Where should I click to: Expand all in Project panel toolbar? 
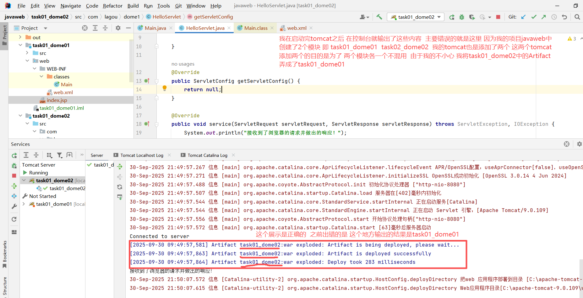coord(95,28)
